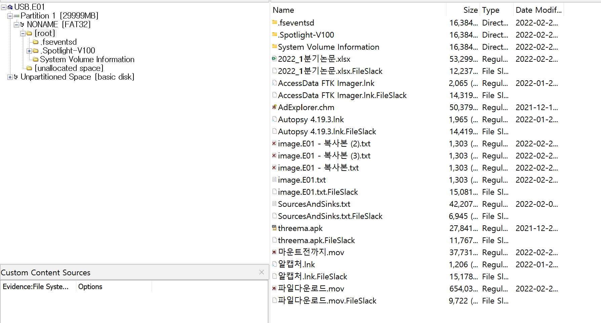
Task: Click folder icon of System Volume Information in list
Action: [x=275, y=46]
